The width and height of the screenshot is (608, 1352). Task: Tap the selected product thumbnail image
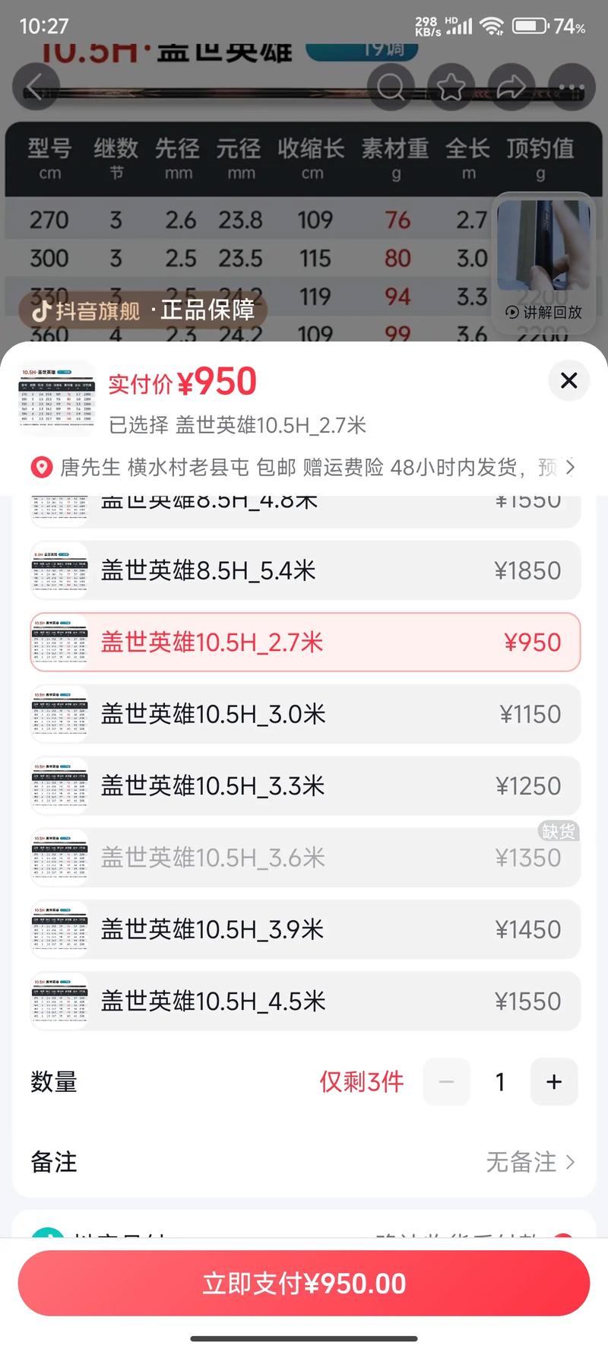click(57, 398)
